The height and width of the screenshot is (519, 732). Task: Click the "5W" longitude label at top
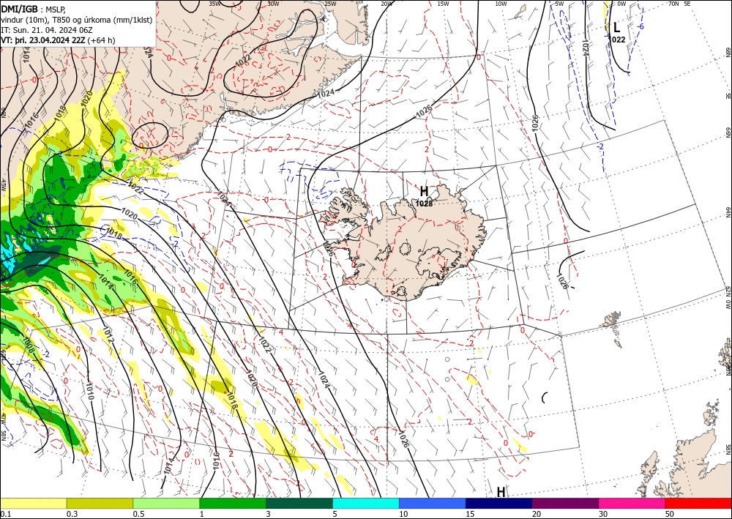click(560, 4)
